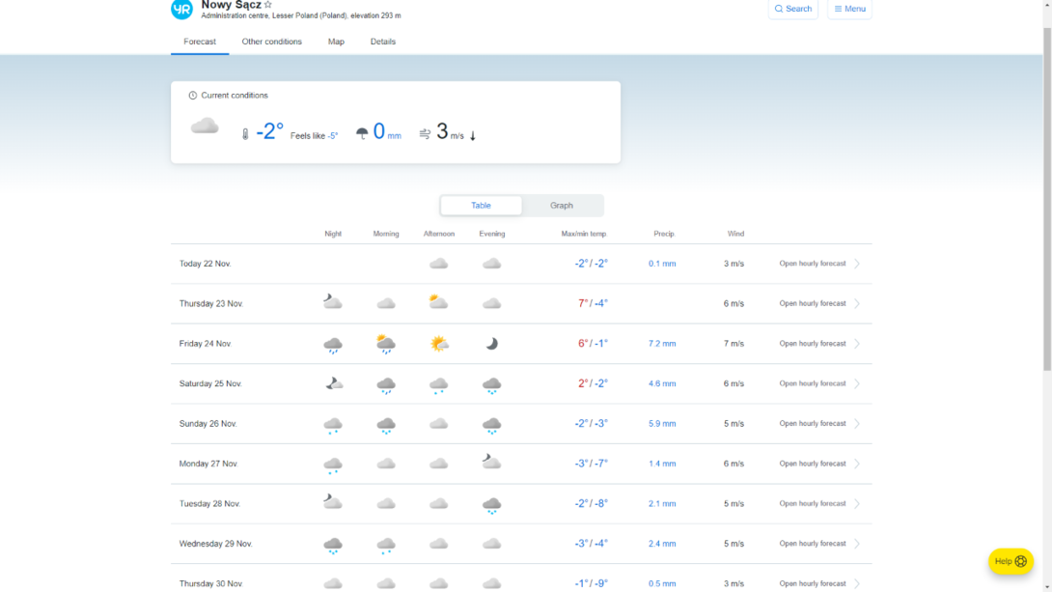The width and height of the screenshot is (1052, 592).
Task: Expand Monday 27 Nov. hourly forecast chevron
Action: [x=857, y=464]
